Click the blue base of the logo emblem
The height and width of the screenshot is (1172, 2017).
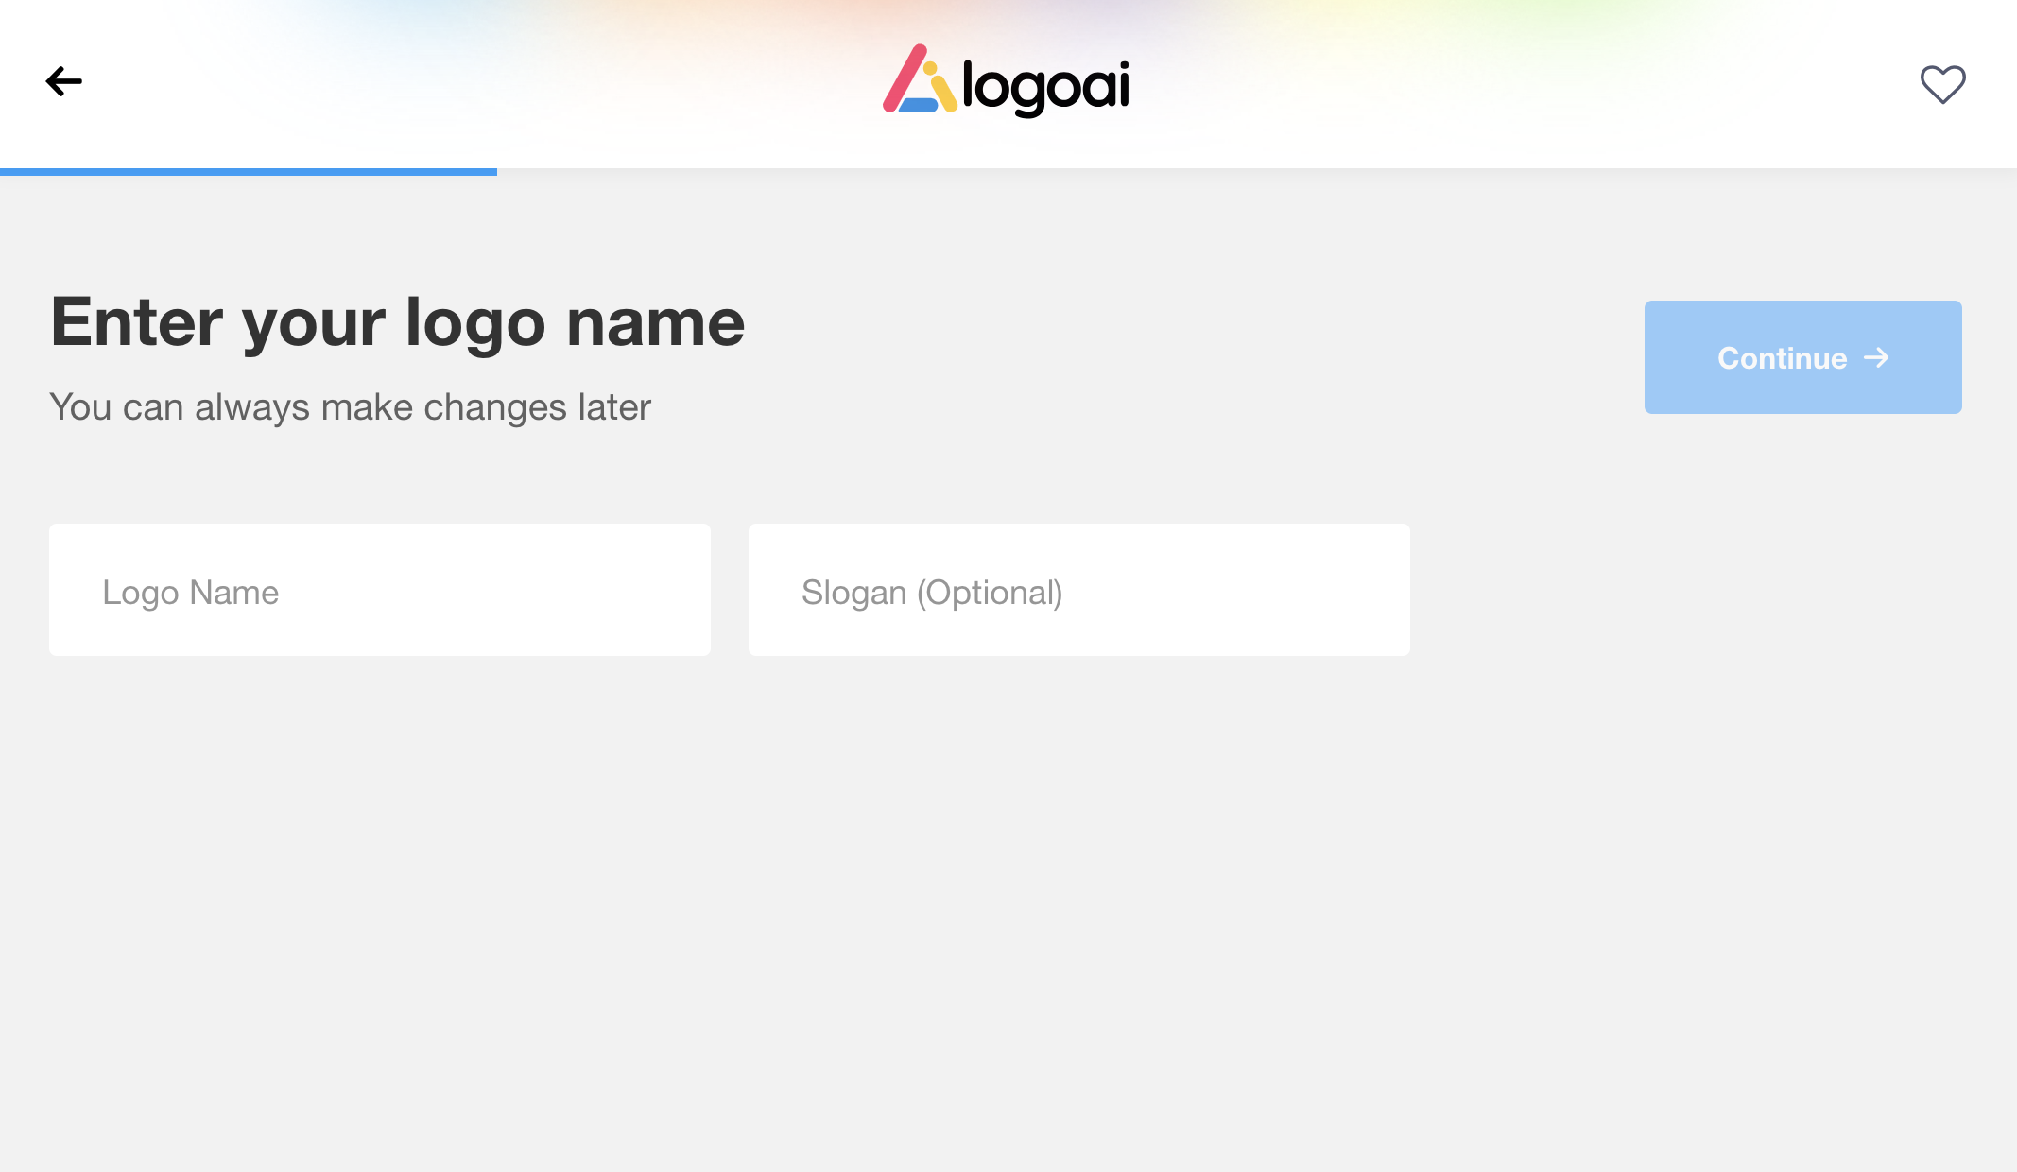917,106
